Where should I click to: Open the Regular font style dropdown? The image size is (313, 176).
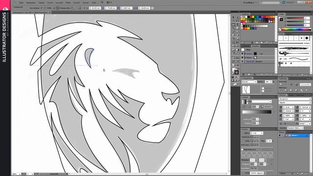[x=295, y=103]
